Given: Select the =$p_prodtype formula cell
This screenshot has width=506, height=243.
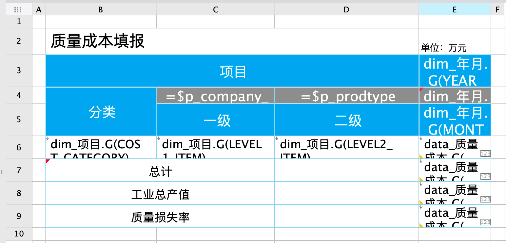Looking at the screenshot, I should coord(346,96).
